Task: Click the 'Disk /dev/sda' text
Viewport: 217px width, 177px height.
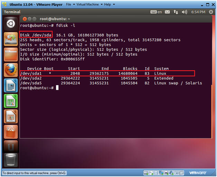Action: 36,35
